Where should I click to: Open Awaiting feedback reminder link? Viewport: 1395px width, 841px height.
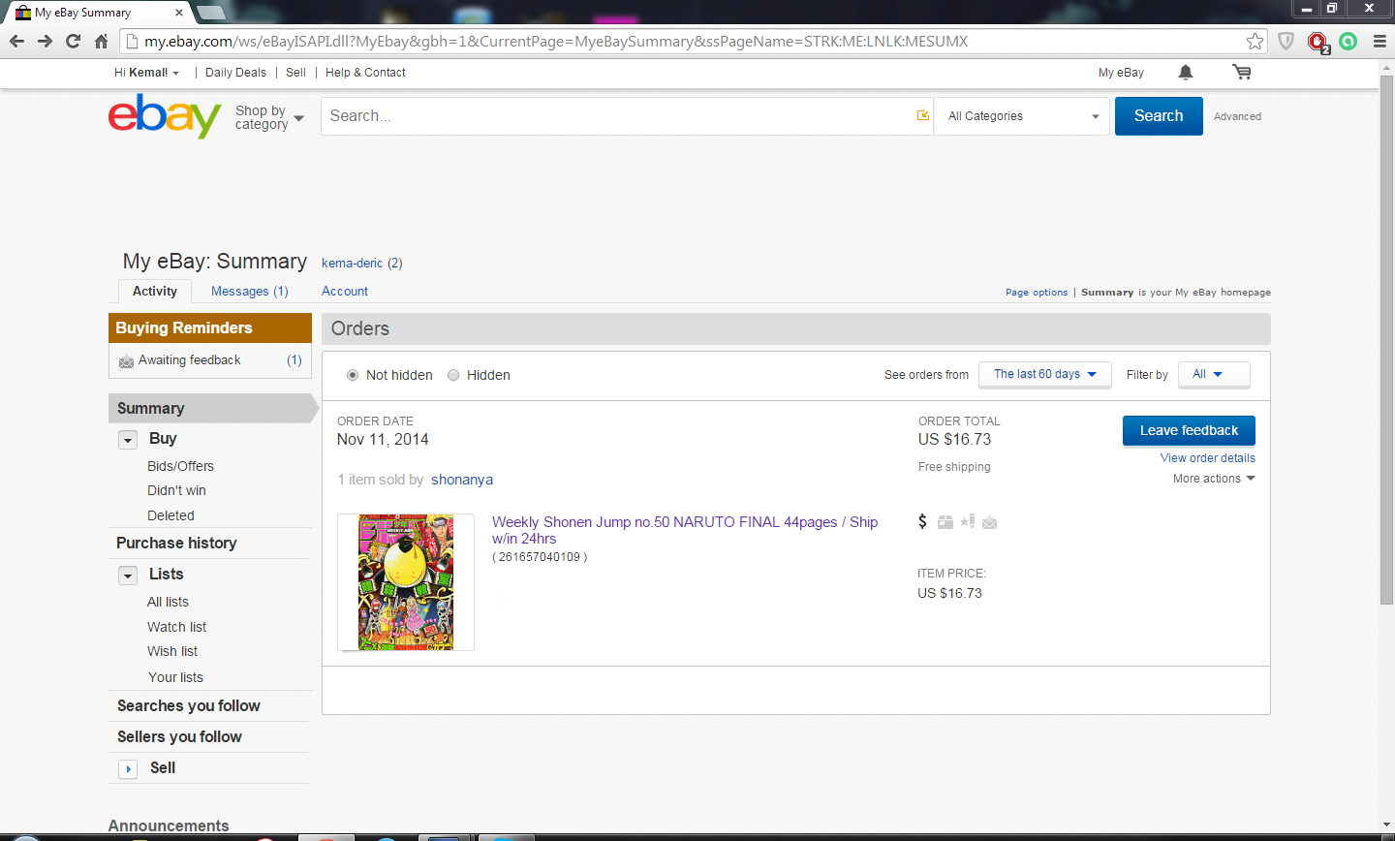coord(189,359)
